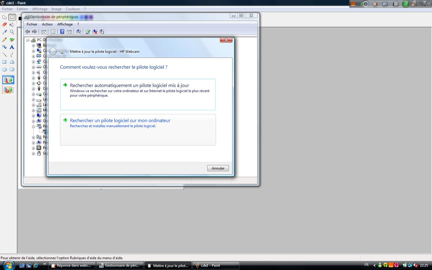Select the Eraser tool in Paint
Screen dimensions: 432x270
[4, 25]
